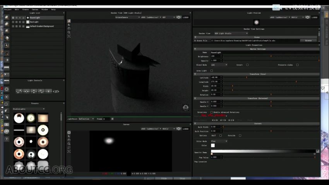Viewport: 329px width, 185px height.
Task: Click the X delete icon in the left toolbar
Action: (x=7, y=97)
